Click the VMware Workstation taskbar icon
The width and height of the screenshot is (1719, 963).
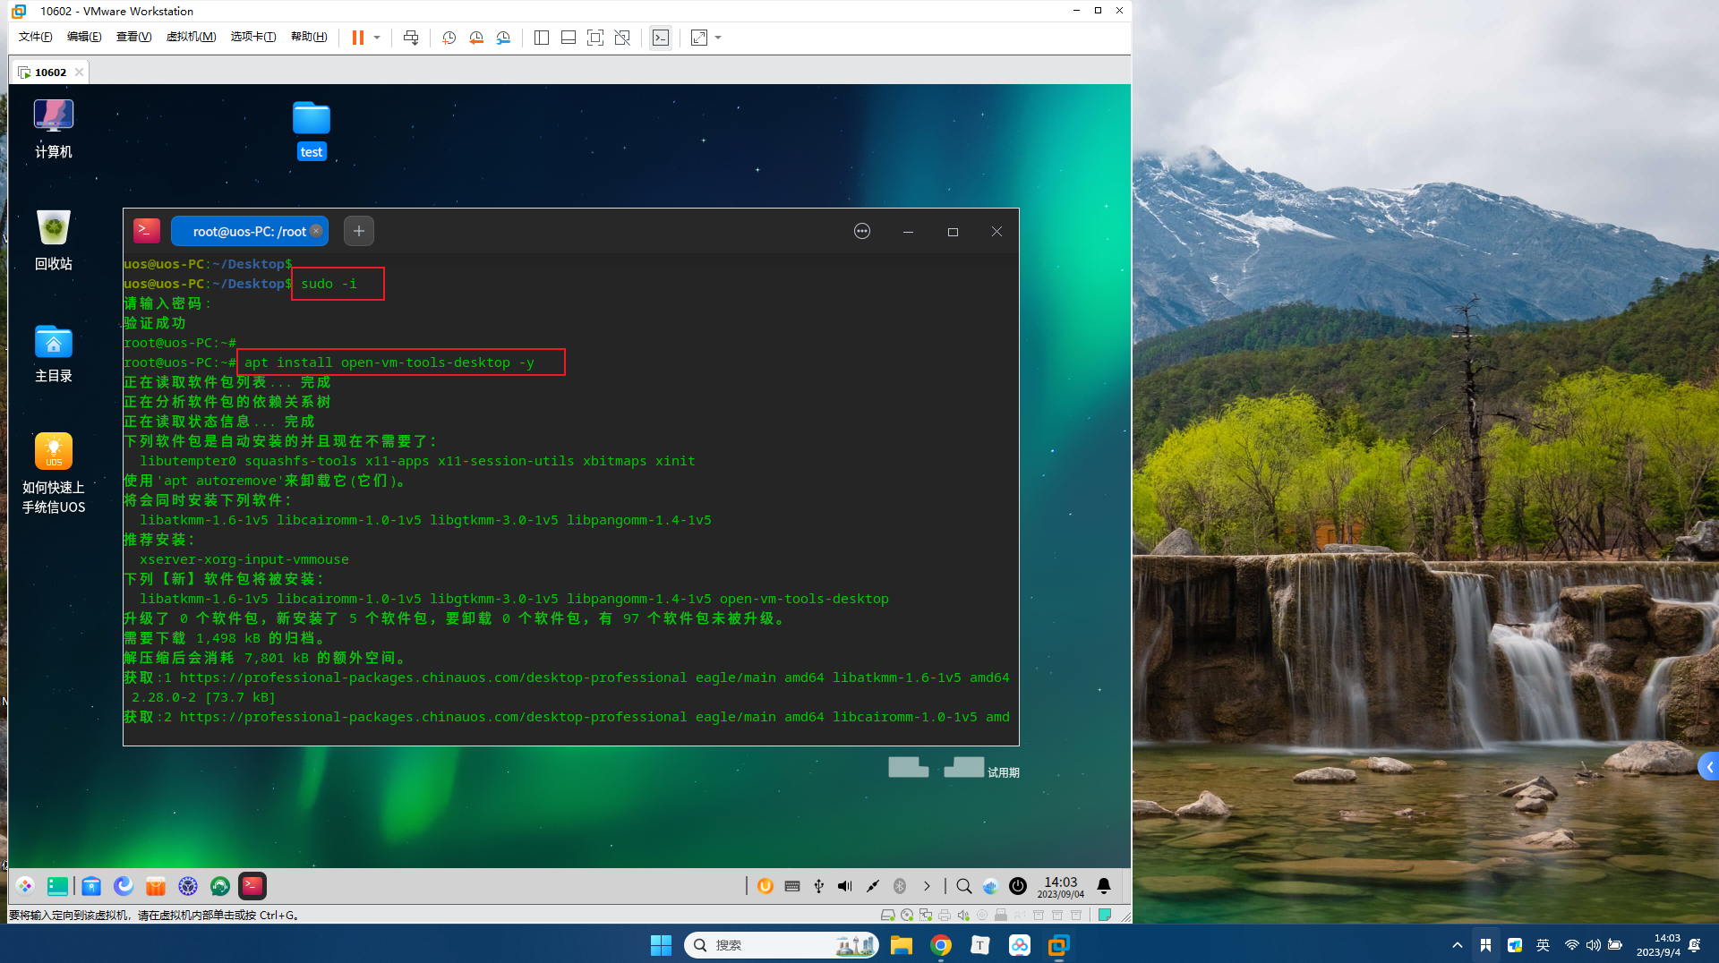[x=1059, y=945]
